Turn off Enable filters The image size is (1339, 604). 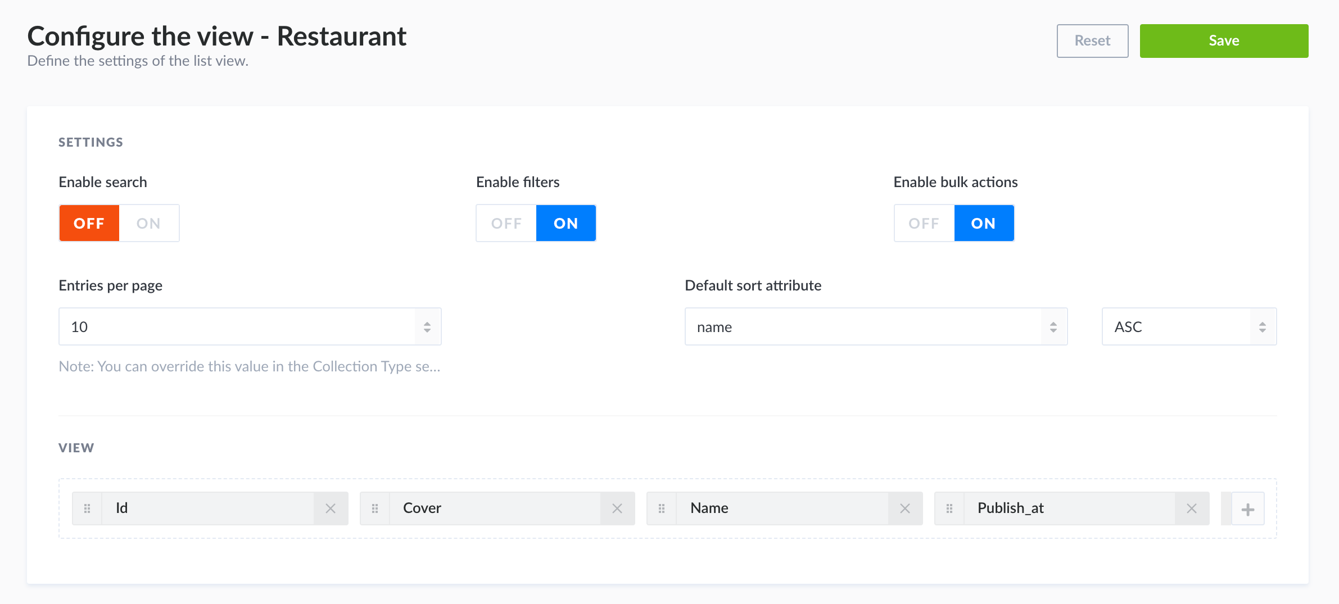505,223
